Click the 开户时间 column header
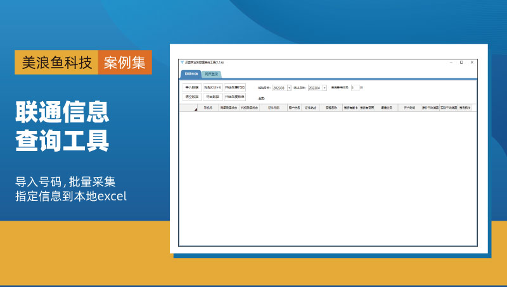This screenshot has height=287, width=507. pos(409,107)
